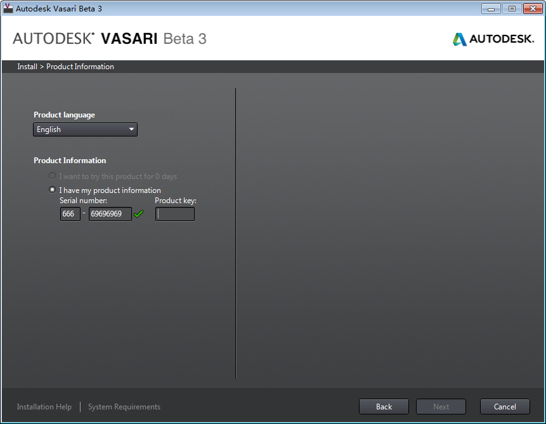Click the "Serial number:" label
This screenshot has width=546, height=424.
pos(83,201)
